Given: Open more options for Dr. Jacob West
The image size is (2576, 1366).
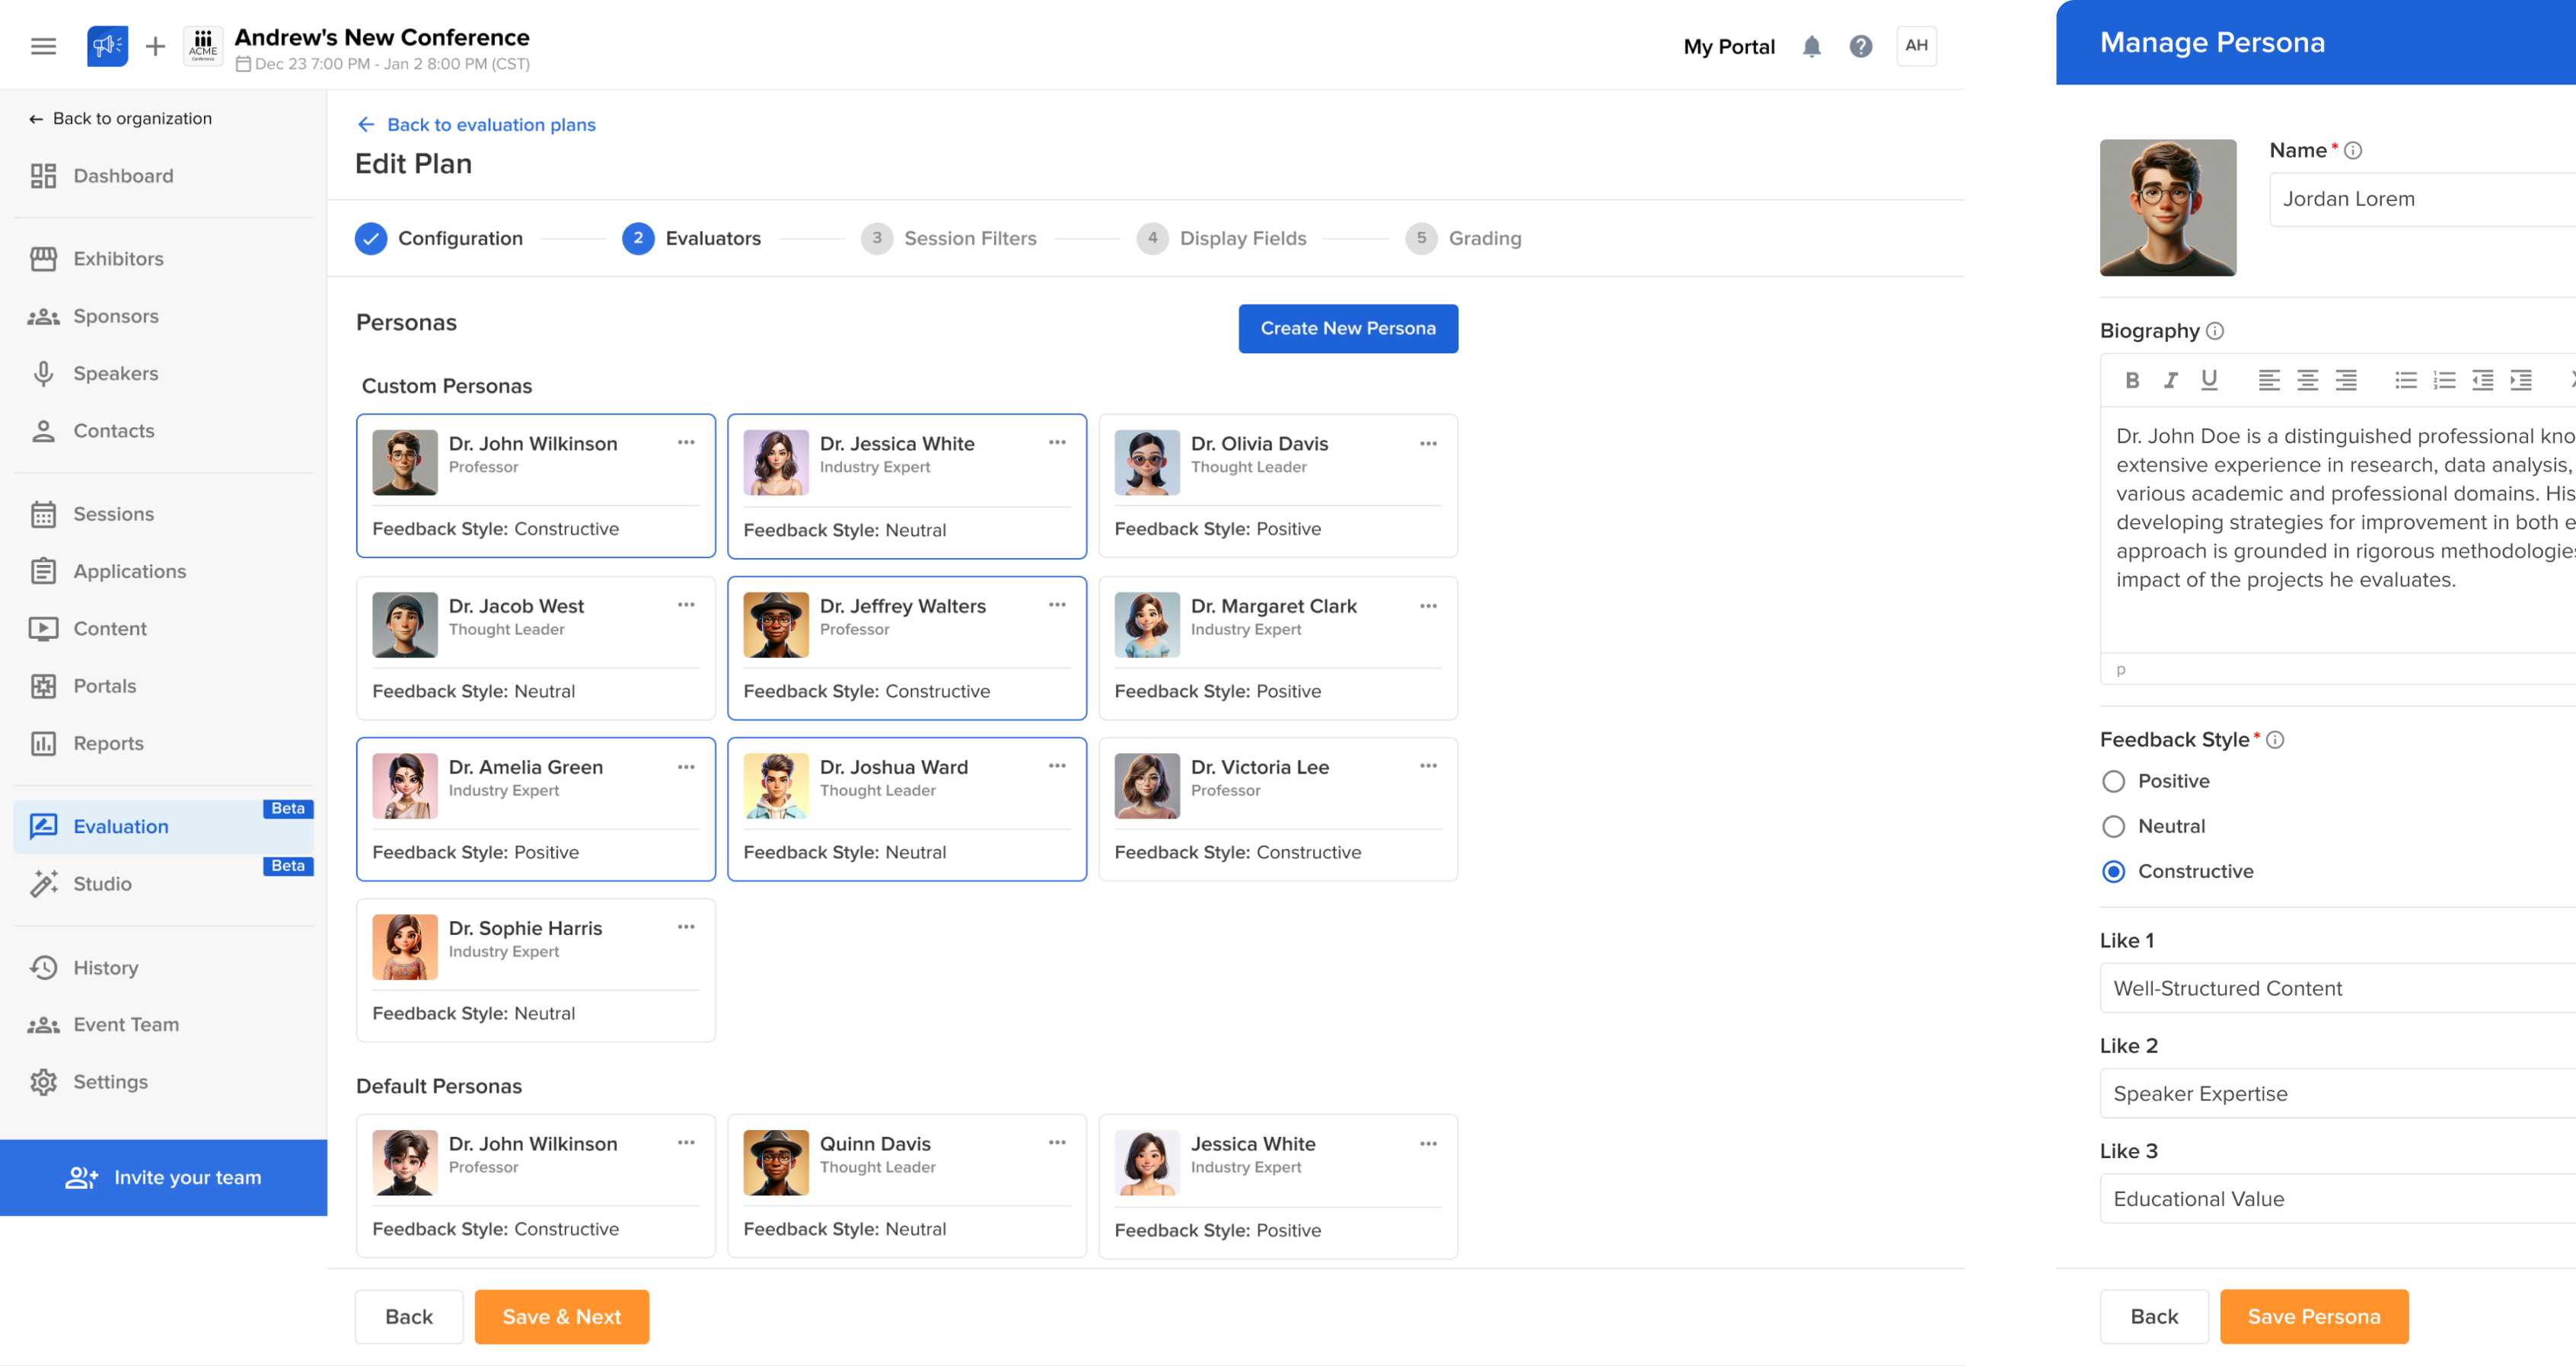Looking at the screenshot, I should click(x=686, y=605).
